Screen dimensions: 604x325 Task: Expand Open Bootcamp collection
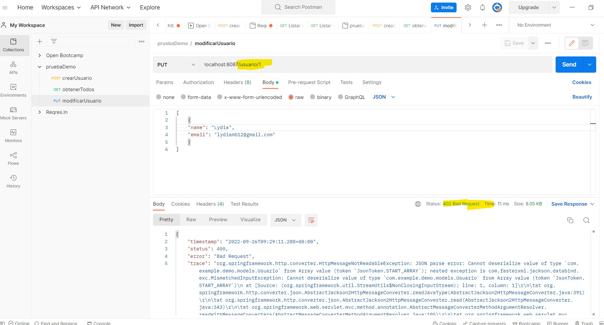(x=40, y=55)
